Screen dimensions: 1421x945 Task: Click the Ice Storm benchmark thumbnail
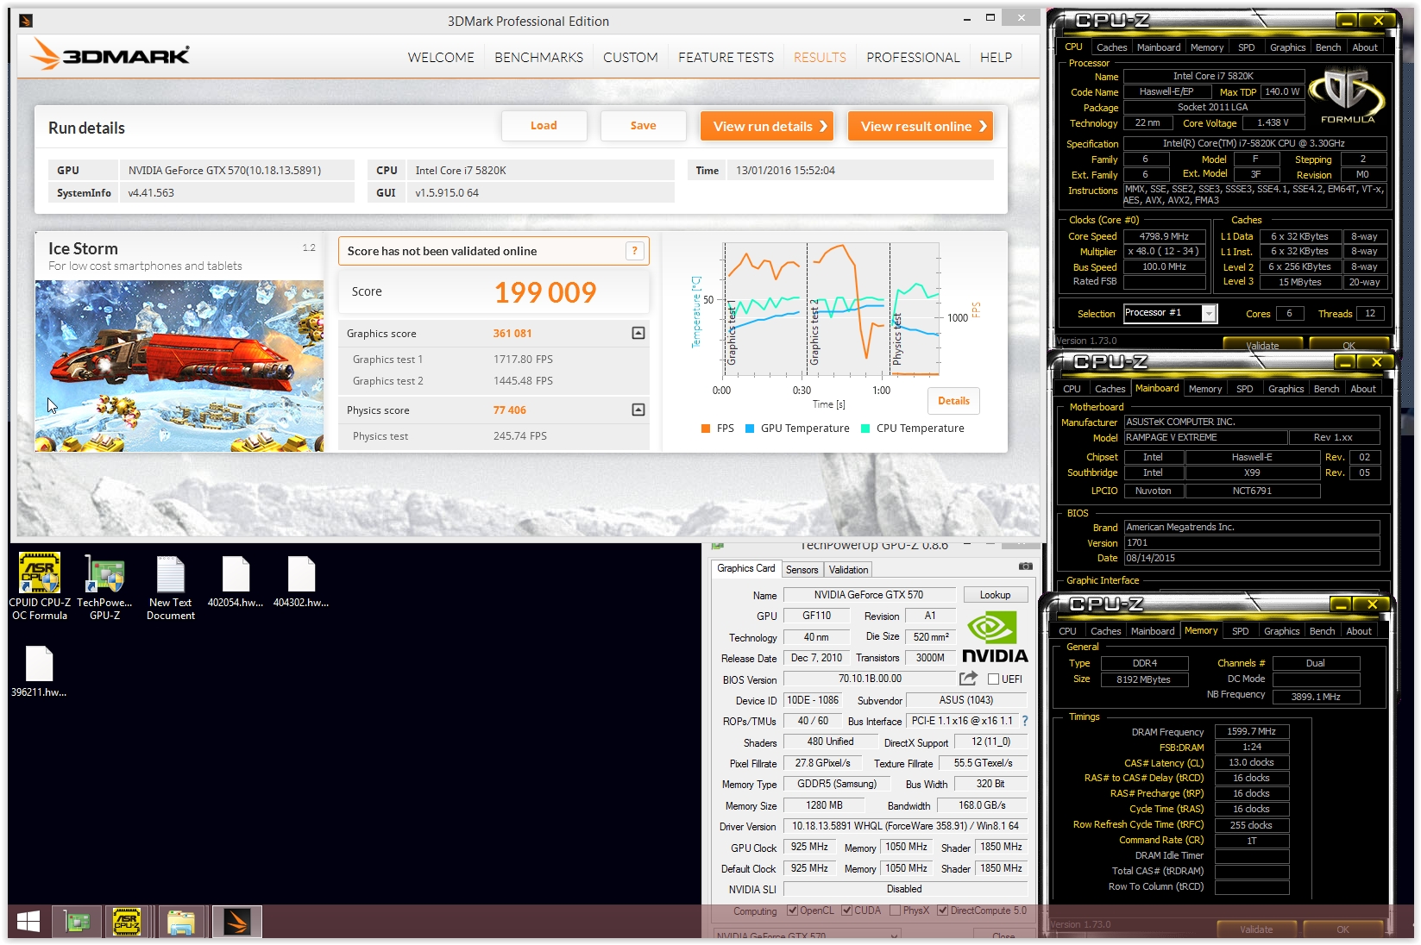pyautogui.click(x=179, y=366)
